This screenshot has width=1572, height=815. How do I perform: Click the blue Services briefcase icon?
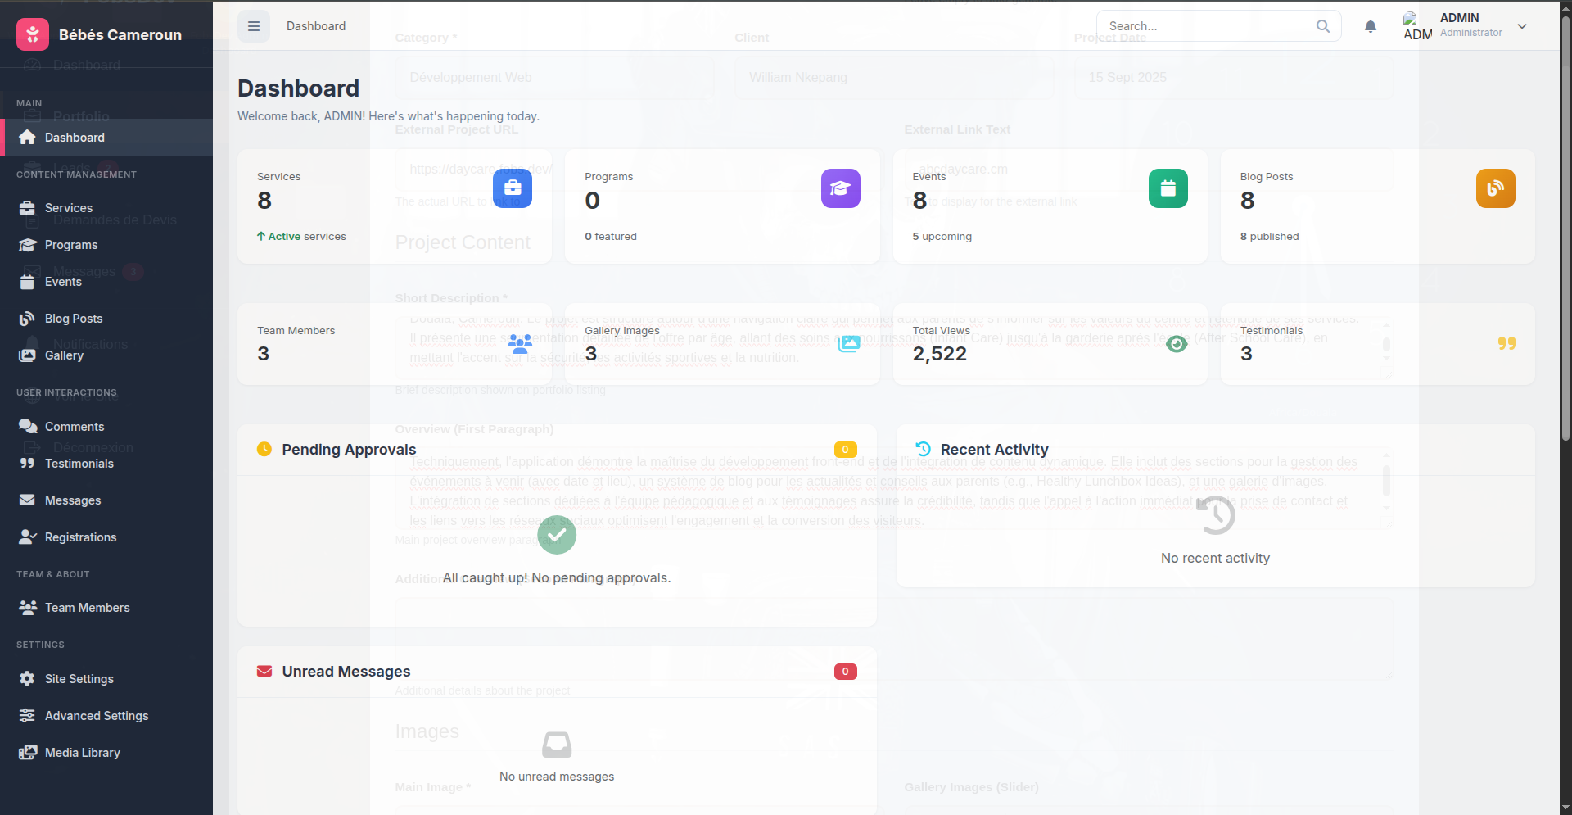[513, 188]
